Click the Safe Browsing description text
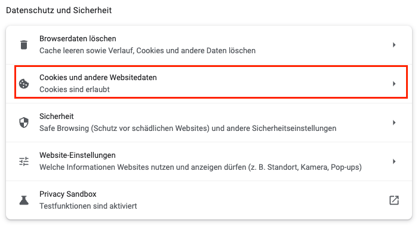418x226 pixels. click(x=188, y=129)
